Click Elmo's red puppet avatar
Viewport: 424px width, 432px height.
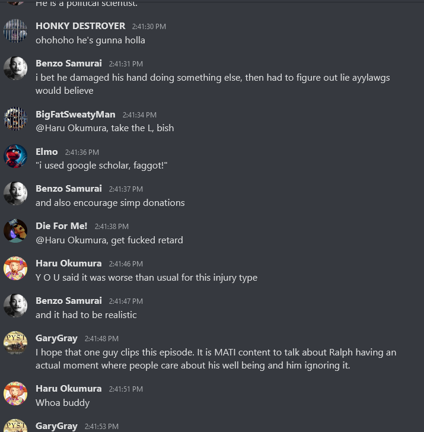pyautogui.click(x=15, y=156)
